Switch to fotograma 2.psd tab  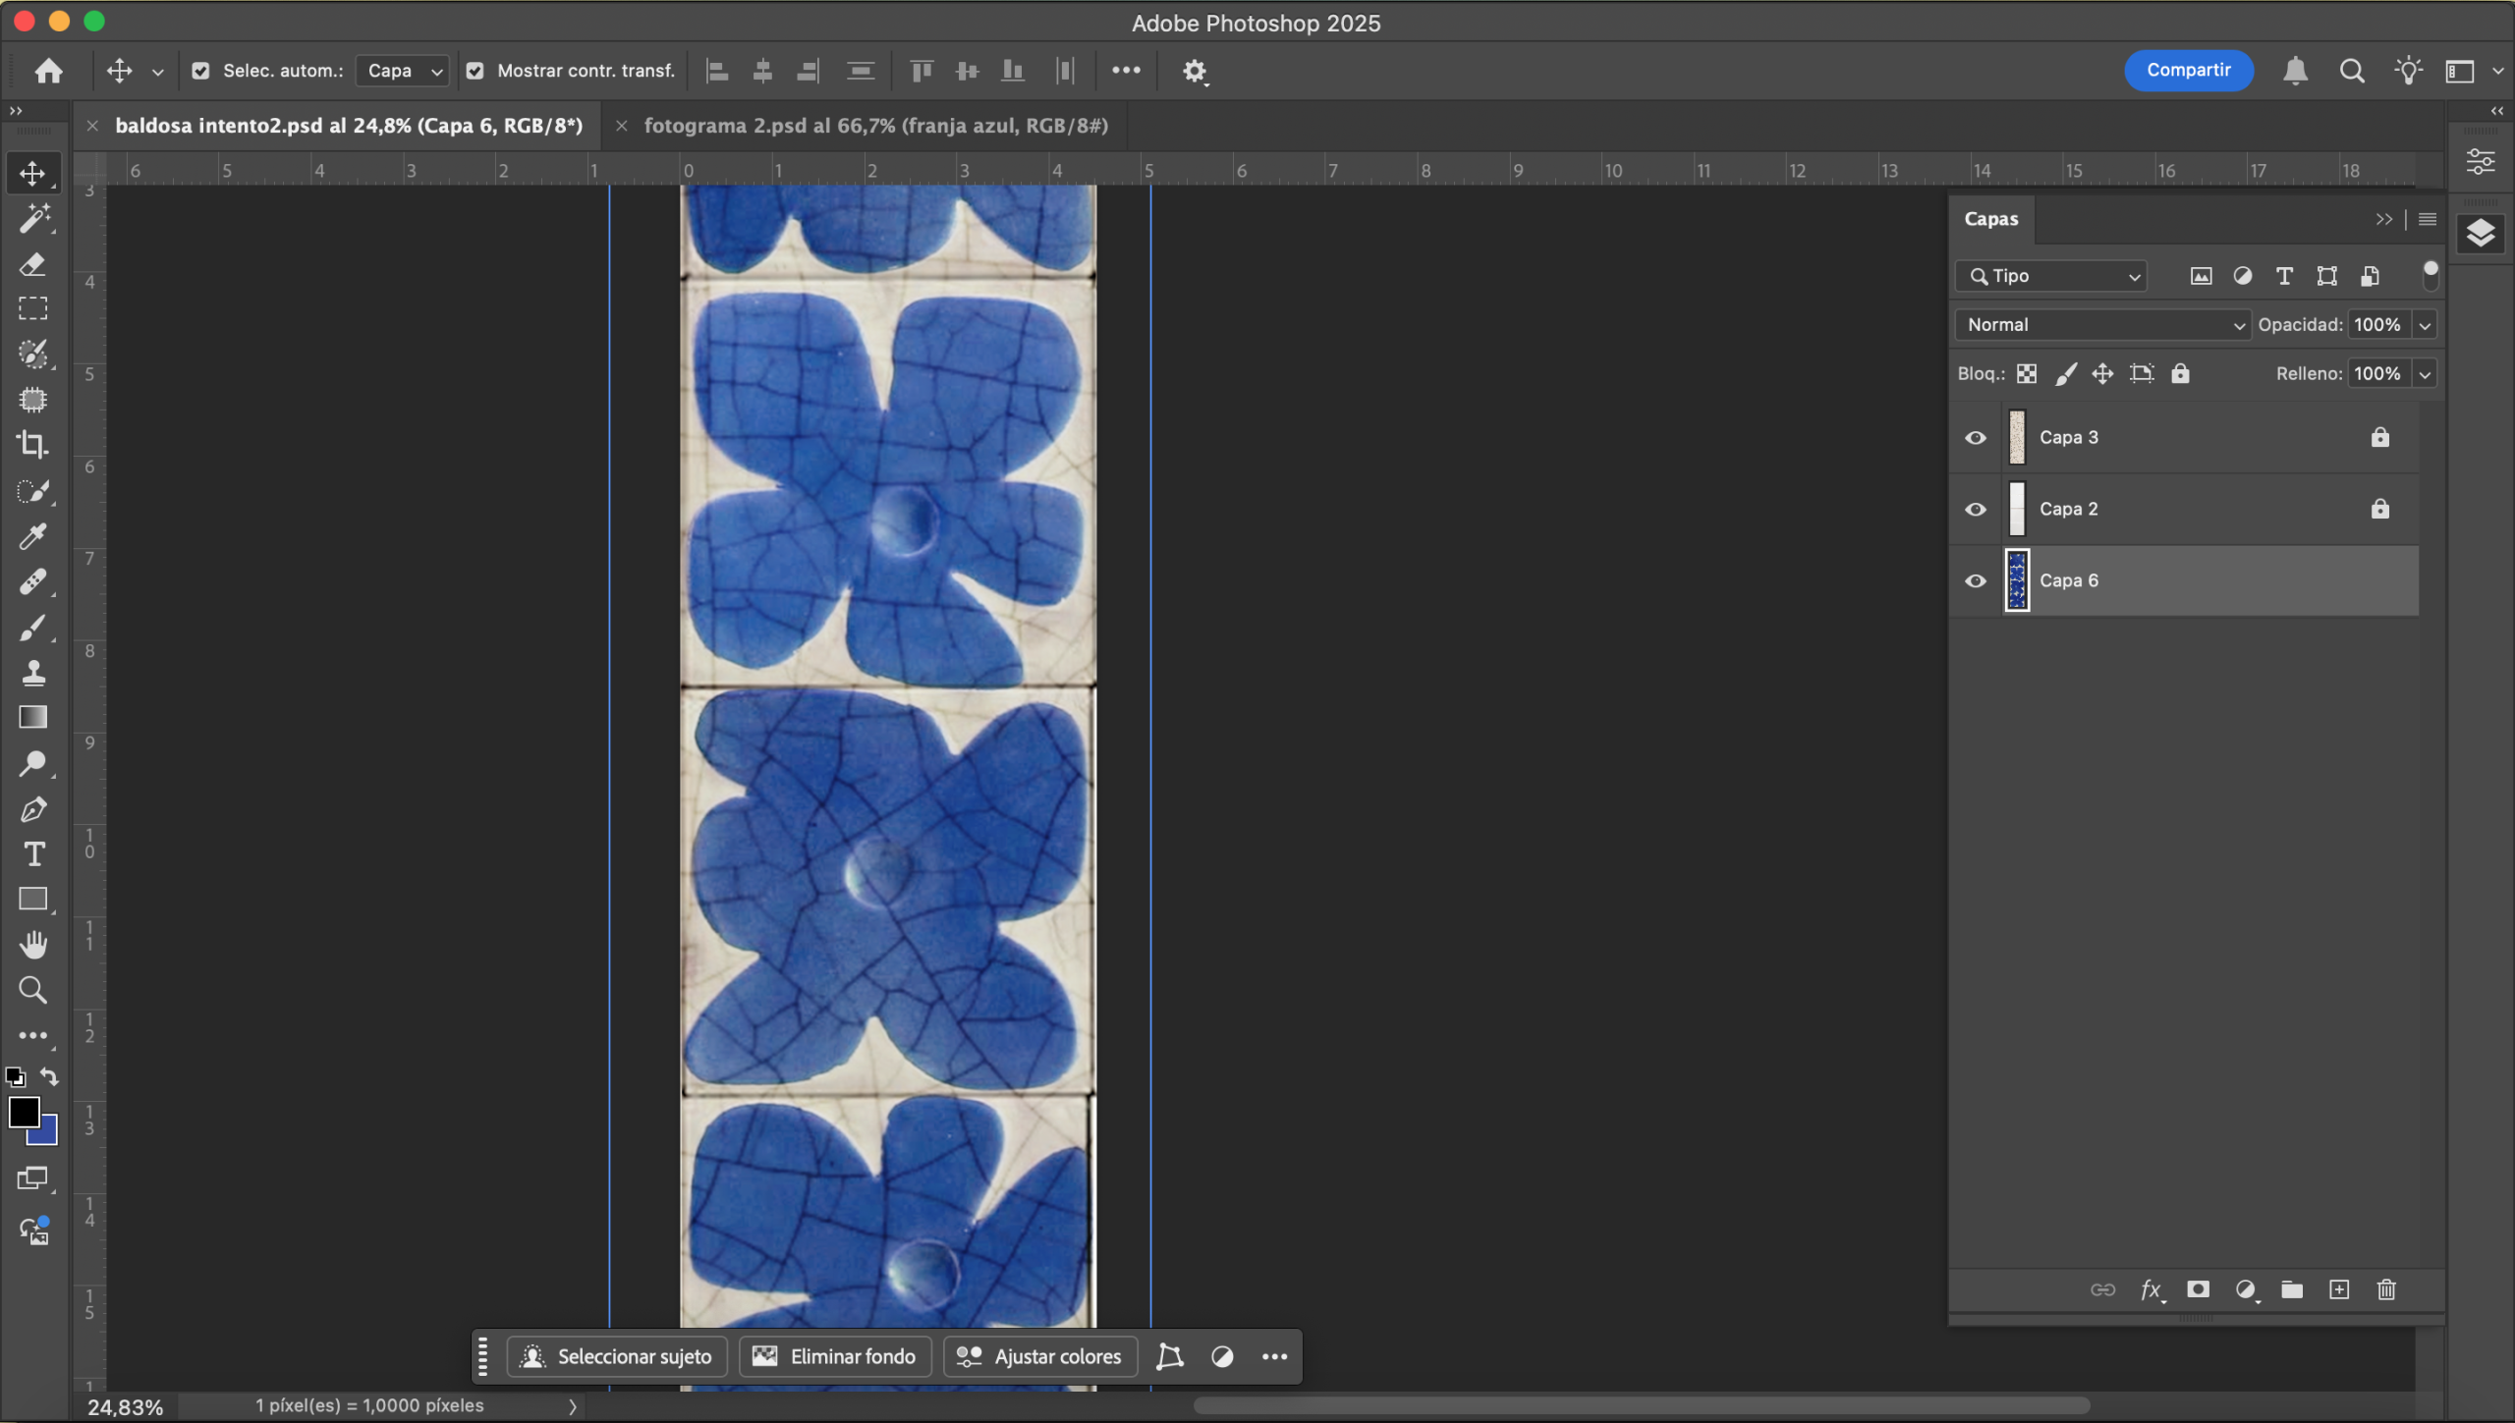(874, 126)
